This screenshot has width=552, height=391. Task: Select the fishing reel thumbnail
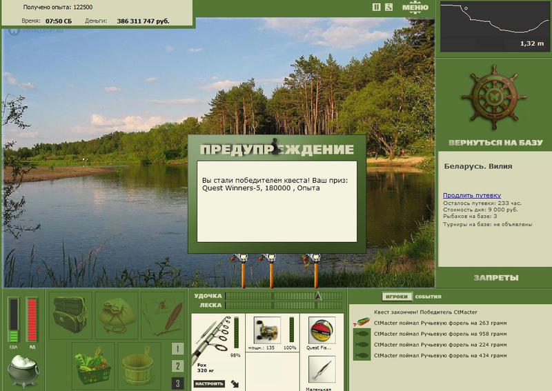[x=267, y=330]
